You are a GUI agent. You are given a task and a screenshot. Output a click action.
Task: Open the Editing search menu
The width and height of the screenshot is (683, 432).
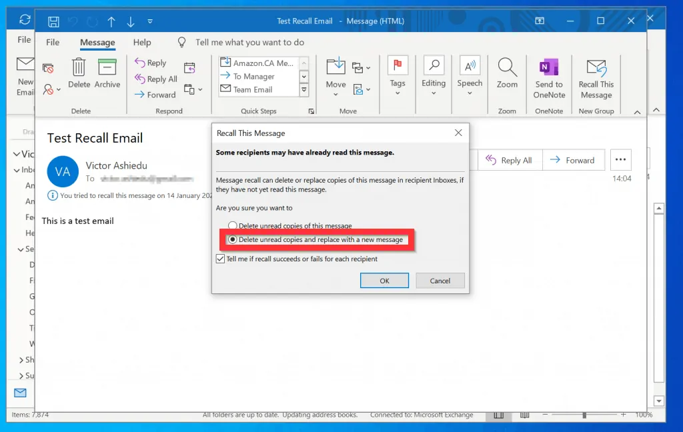(434, 76)
